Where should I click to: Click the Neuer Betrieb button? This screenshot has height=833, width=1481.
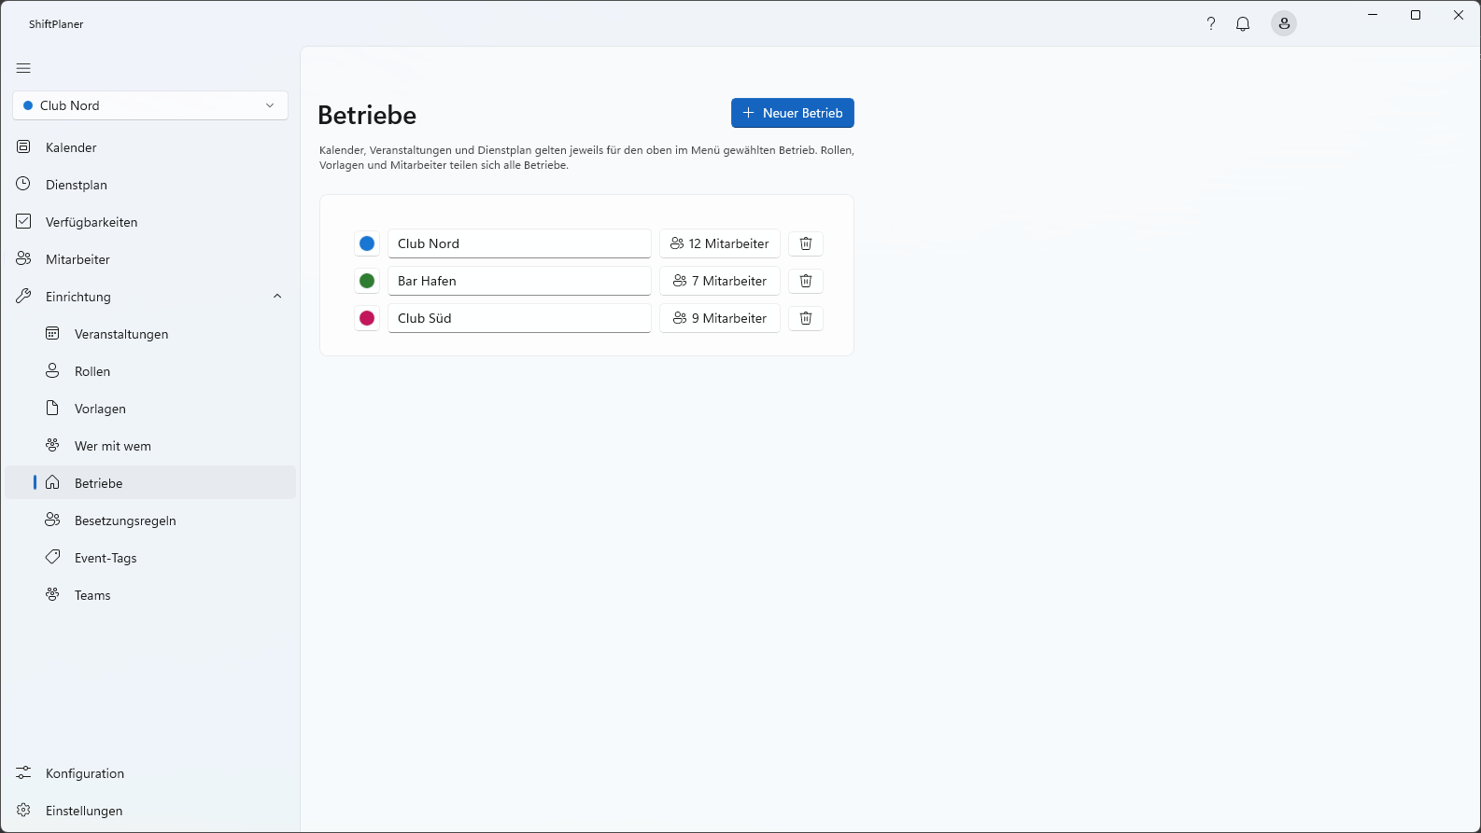click(x=793, y=113)
